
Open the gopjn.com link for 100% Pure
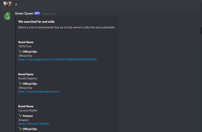click(x=57, y=59)
